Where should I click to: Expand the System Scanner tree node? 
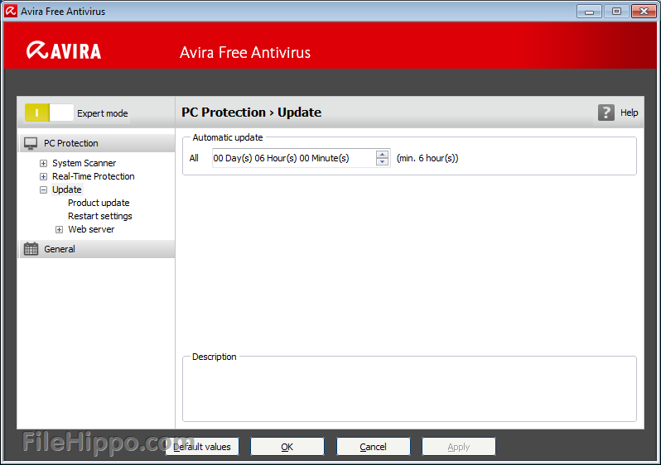click(x=43, y=164)
